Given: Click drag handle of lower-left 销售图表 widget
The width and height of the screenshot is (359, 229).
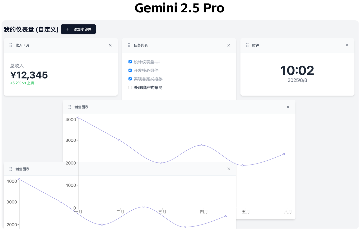Looking at the screenshot, I should pyautogui.click(x=11, y=169).
